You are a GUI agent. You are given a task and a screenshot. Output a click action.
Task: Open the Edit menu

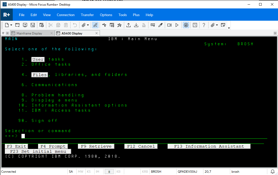click(34, 15)
